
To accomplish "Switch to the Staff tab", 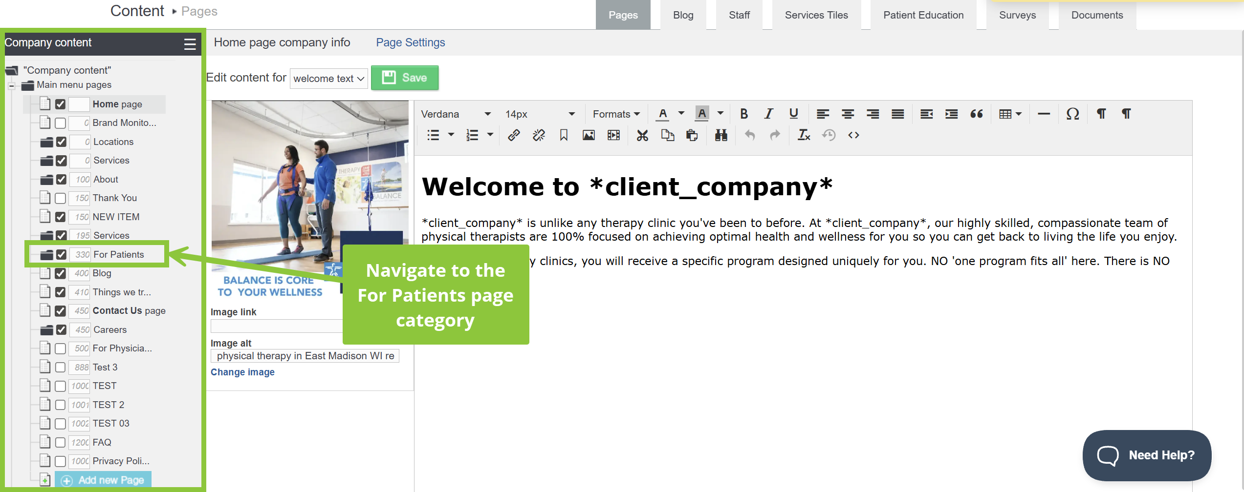I will tap(739, 15).
